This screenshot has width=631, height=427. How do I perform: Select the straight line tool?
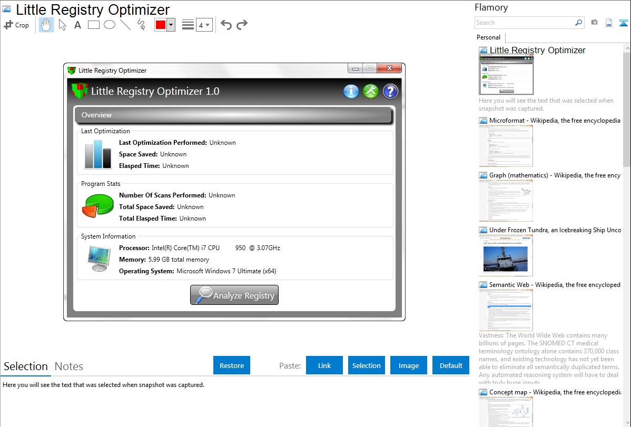pos(125,25)
